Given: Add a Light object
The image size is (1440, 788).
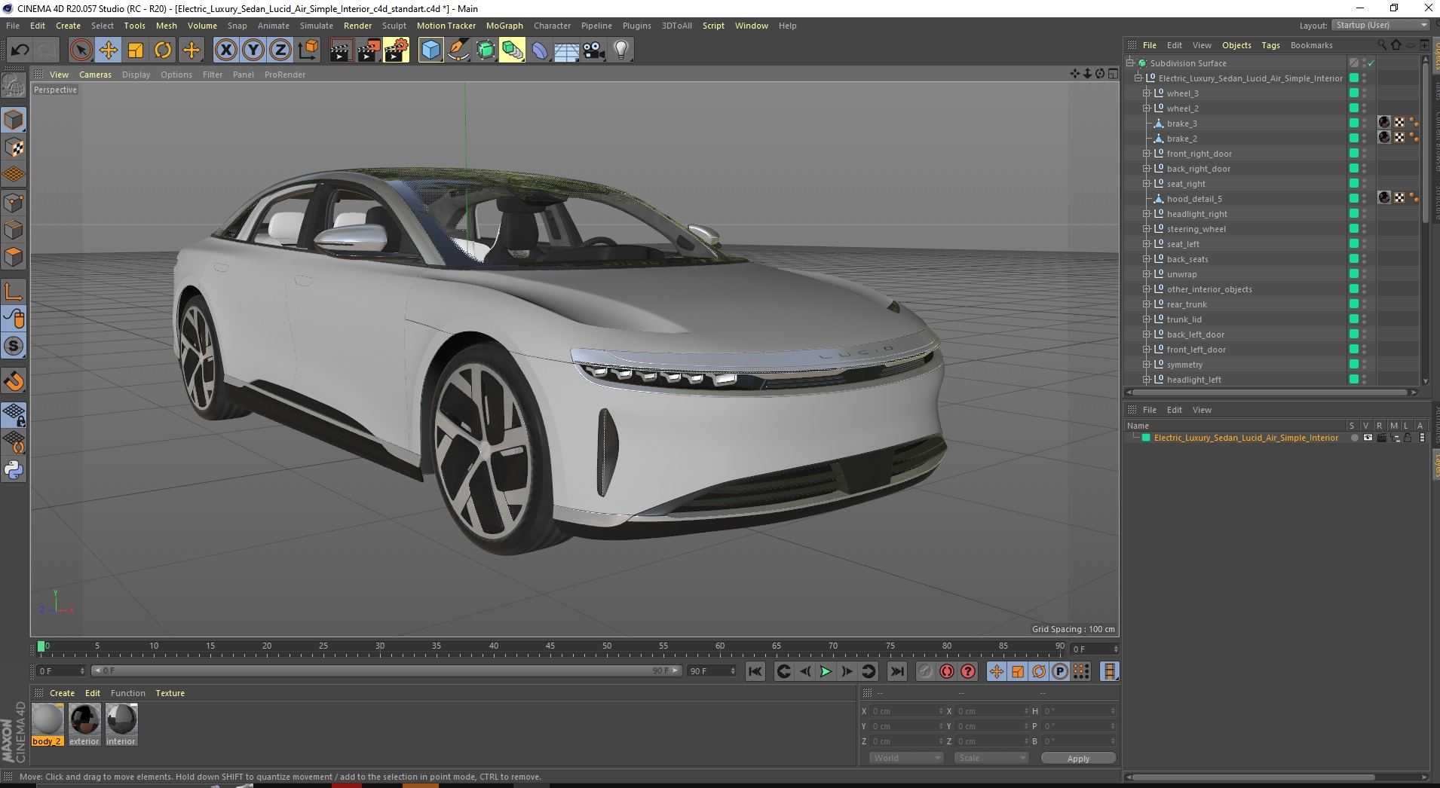Looking at the screenshot, I should click(621, 50).
